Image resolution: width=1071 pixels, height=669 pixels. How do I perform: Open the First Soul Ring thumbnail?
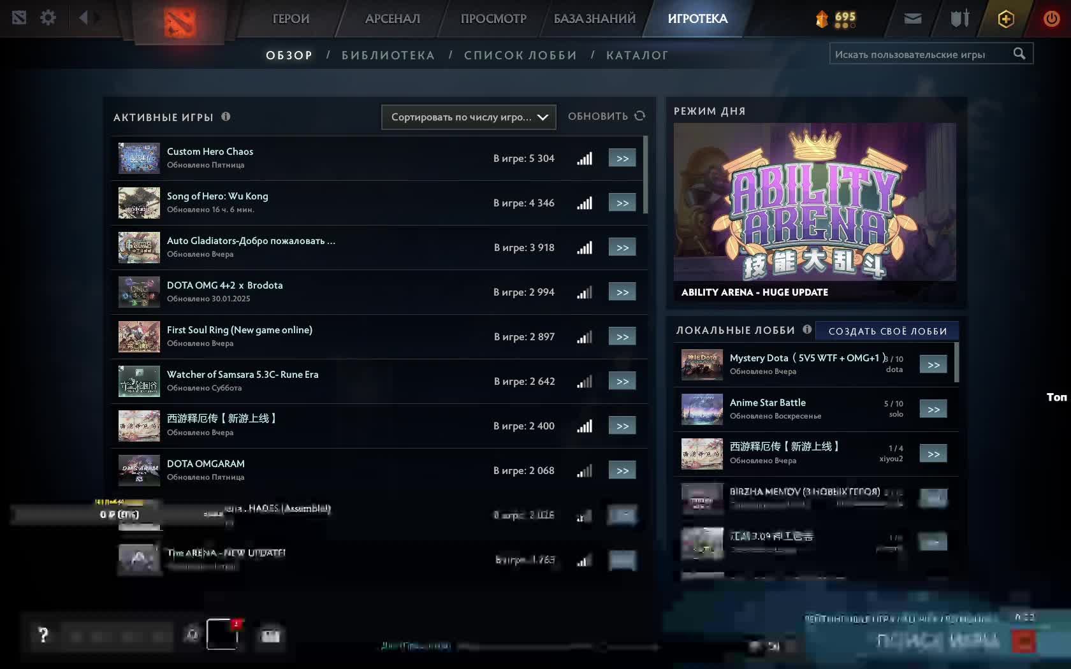pos(139,336)
